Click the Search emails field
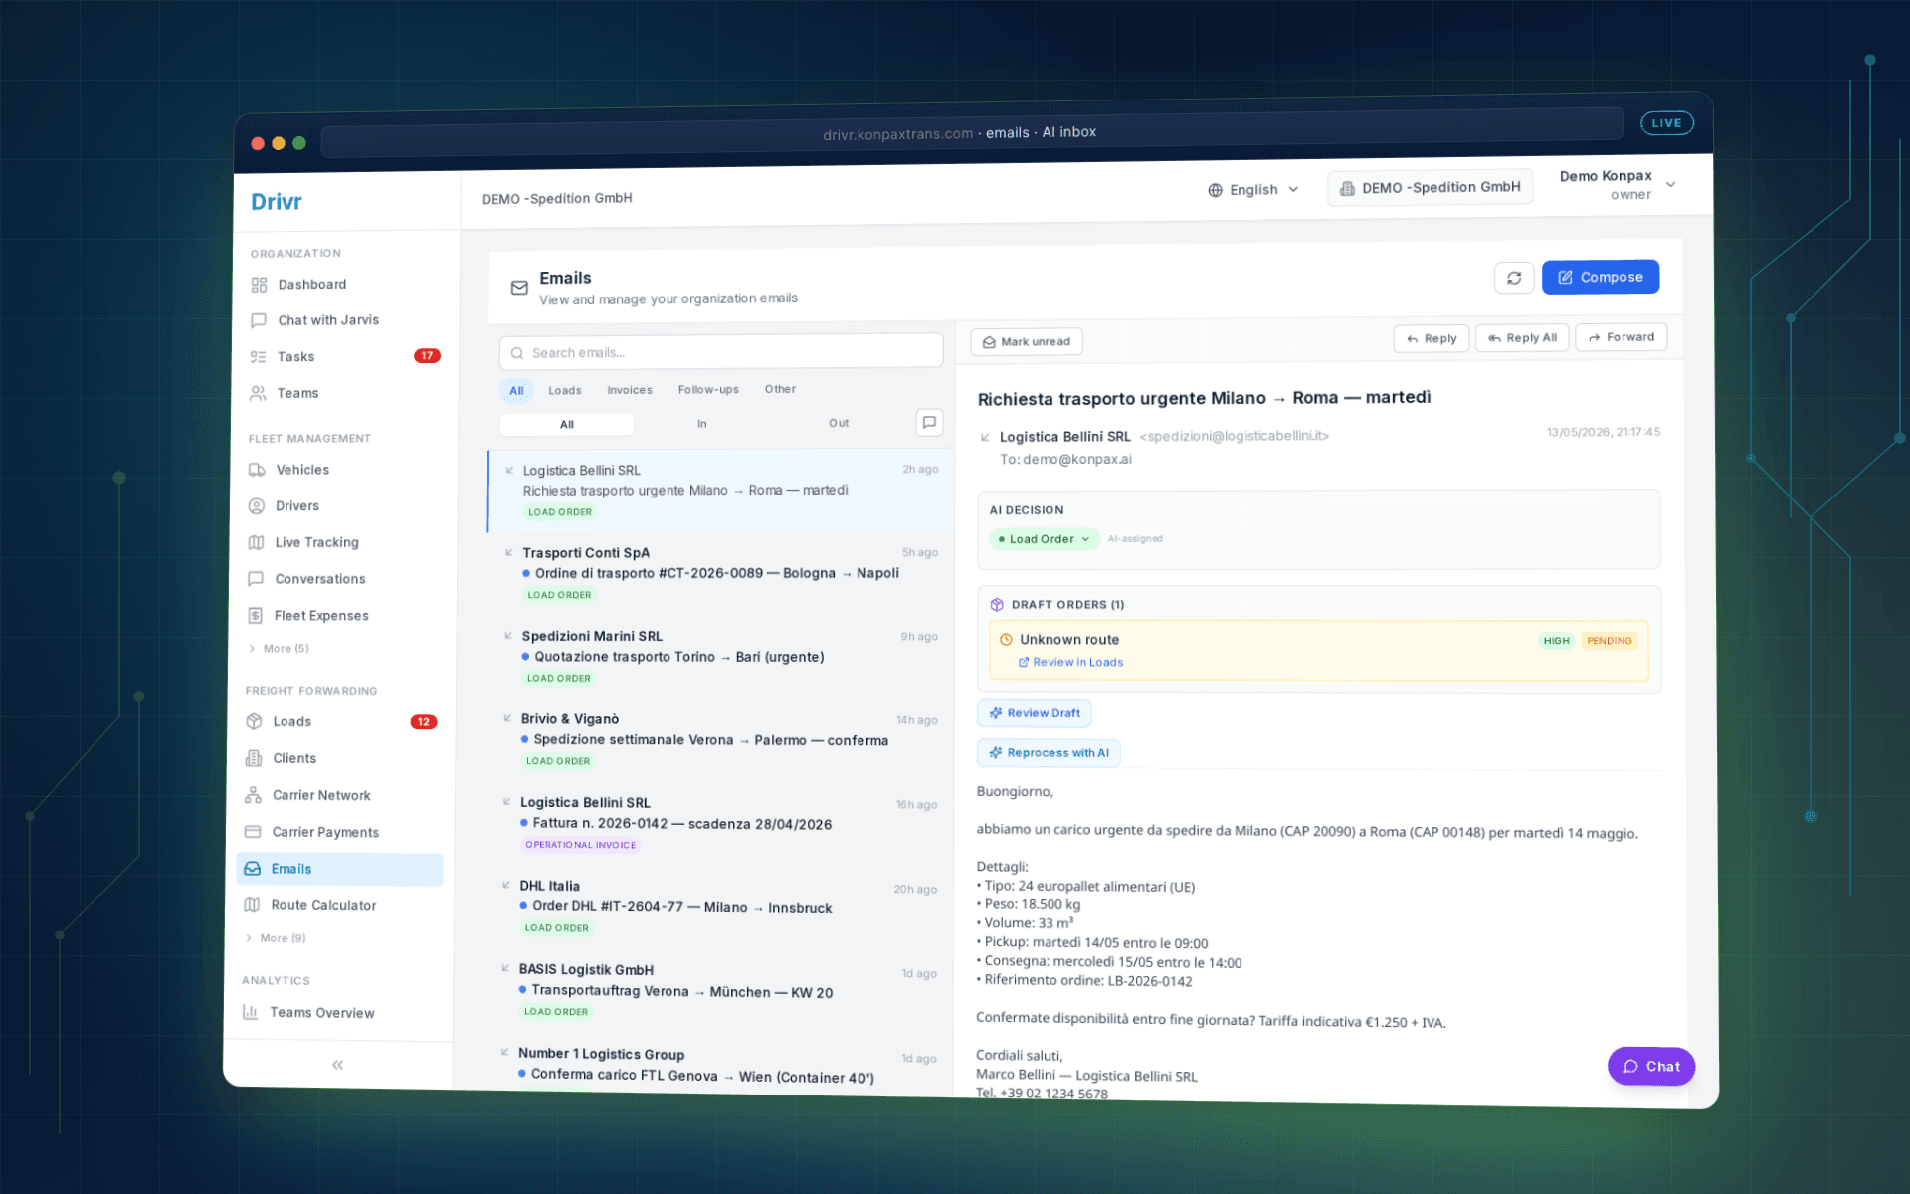This screenshot has height=1194, width=1910. coord(721,352)
